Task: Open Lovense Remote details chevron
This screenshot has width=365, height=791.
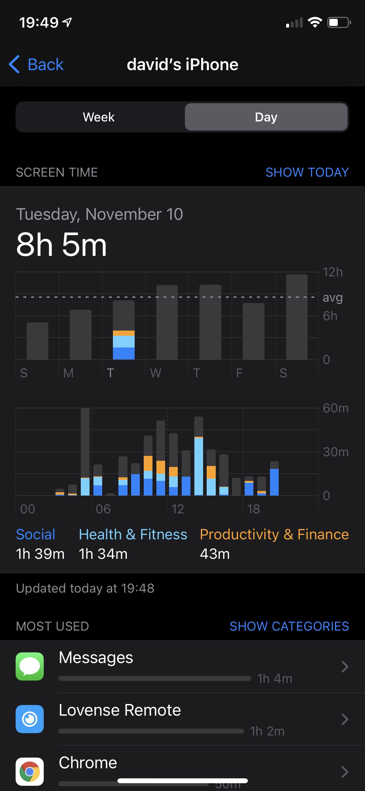Action: (345, 719)
